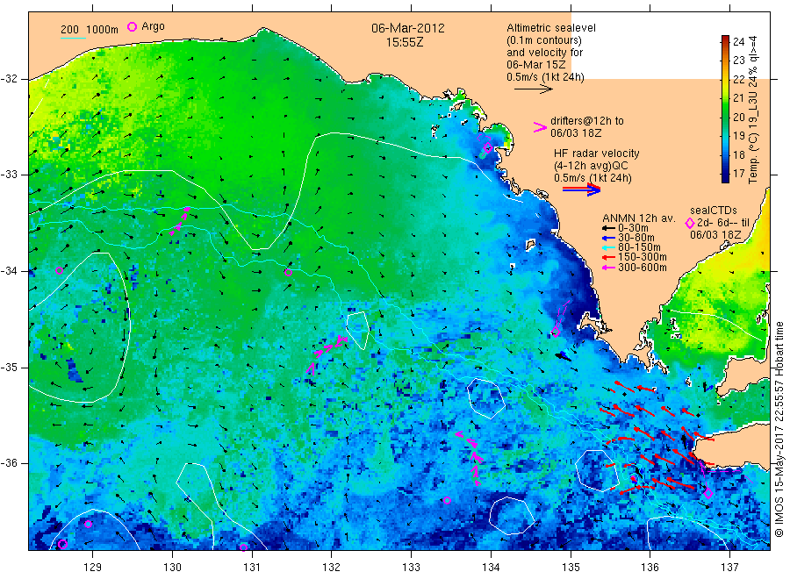Click the '200 1000m' isobath legend text
790x579 pixels.
click(x=90, y=30)
